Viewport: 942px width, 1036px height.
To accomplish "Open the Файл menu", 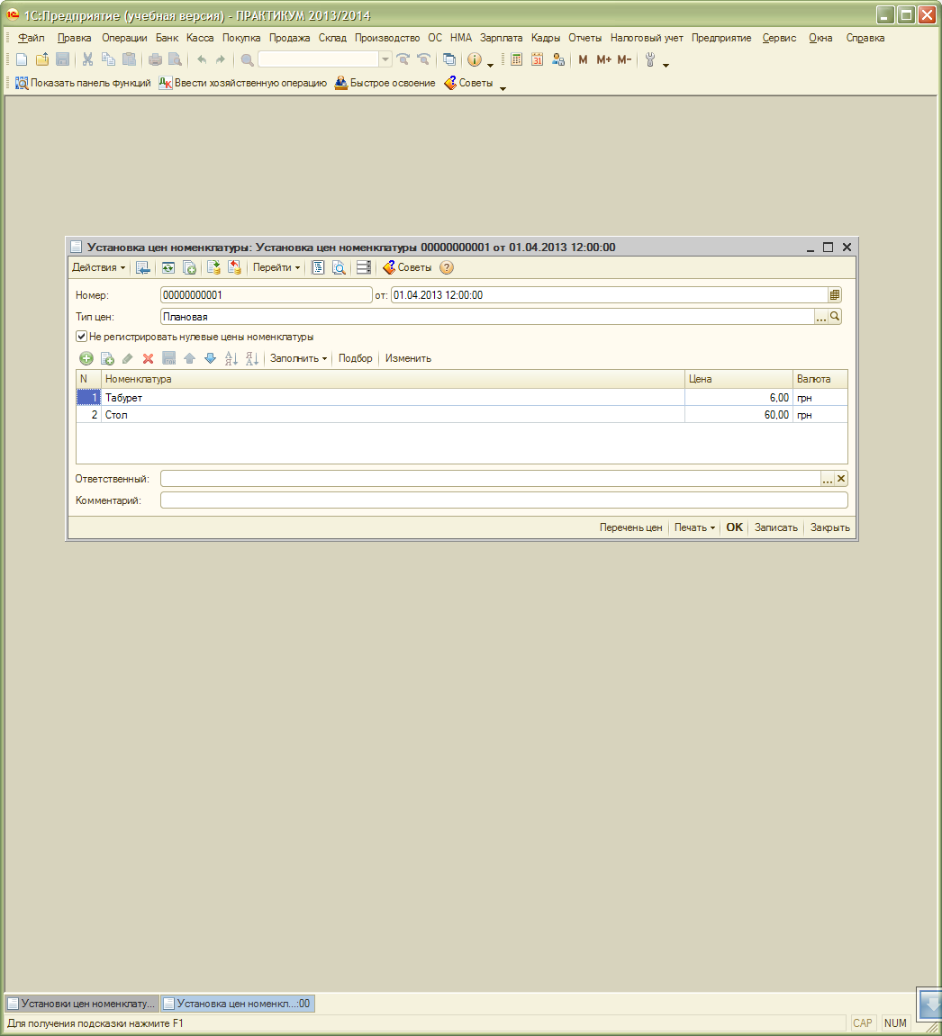I will tap(31, 39).
